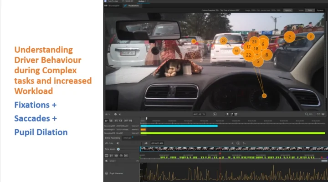The width and height of the screenshot is (328, 182).
Task: Click fixation bubble number 8
Action: click(266, 55)
